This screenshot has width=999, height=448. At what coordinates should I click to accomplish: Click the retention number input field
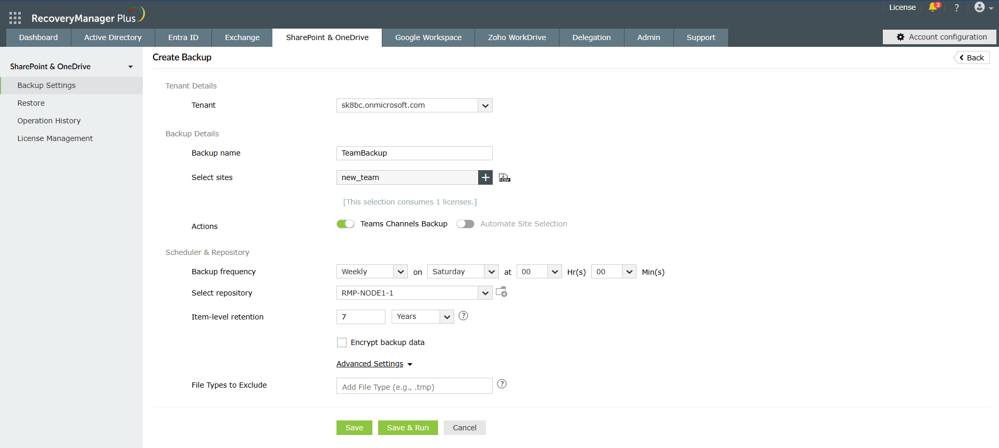(x=361, y=316)
